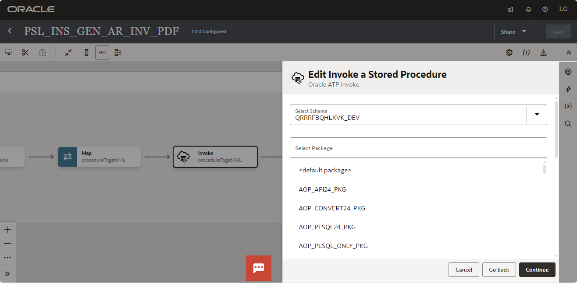Open the integration settings gear icon
The width and height of the screenshot is (577, 283).
[x=509, y=52]
